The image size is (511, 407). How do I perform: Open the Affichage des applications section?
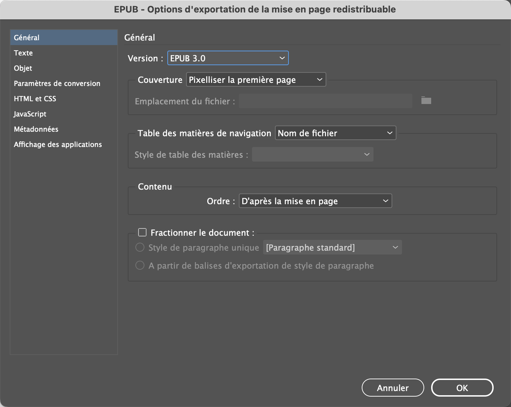[x=58, y=144]
